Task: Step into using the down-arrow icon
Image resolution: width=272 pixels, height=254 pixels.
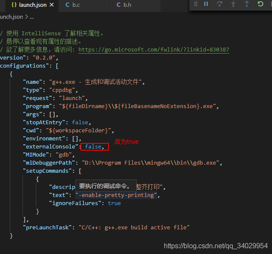Action: pyautogui.click(x=233, y=4)
